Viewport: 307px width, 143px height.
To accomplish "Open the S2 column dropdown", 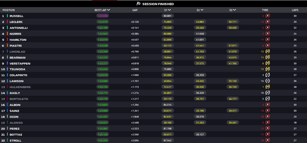I will (202, 10).
